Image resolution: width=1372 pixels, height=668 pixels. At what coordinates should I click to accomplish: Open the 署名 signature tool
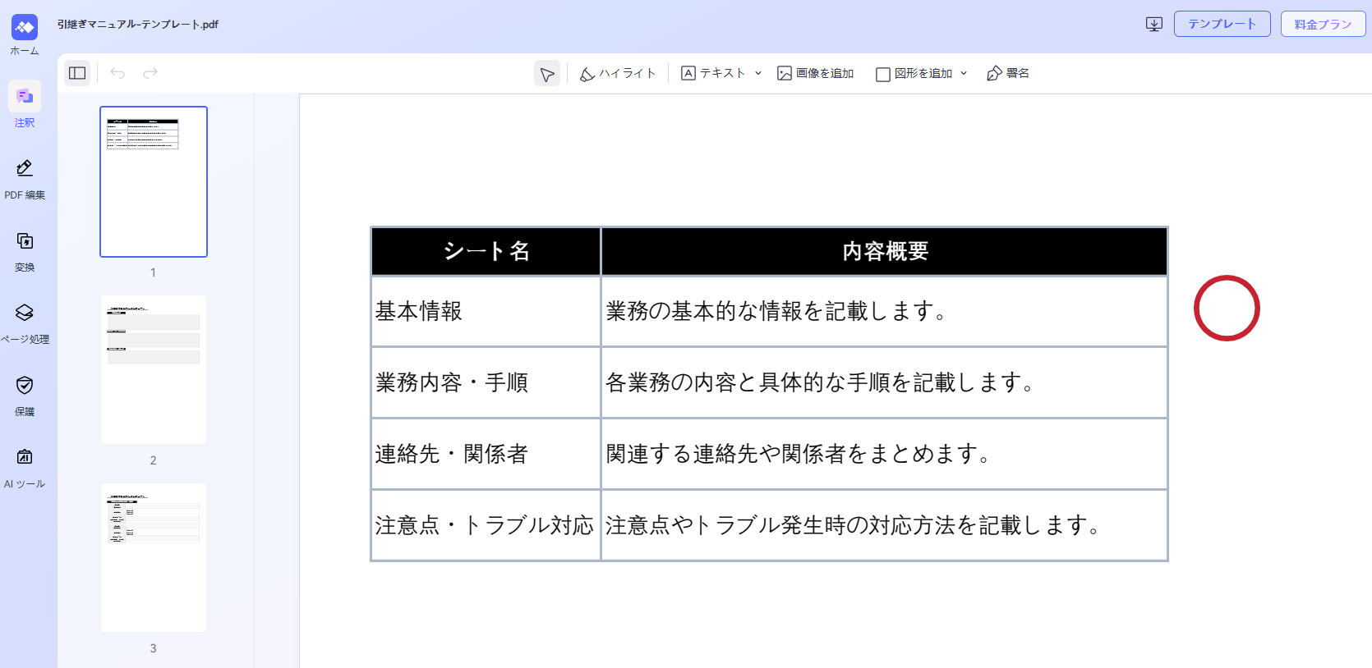click(1008, 73)
